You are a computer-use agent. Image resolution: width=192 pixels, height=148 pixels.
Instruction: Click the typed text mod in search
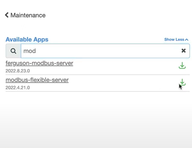(x=30, y=51)
